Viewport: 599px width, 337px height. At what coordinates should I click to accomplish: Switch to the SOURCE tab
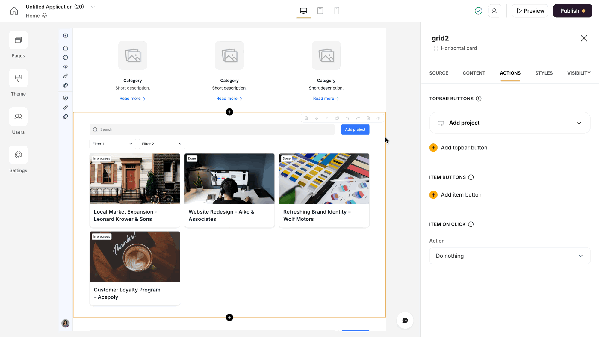(x=438, y=73)
